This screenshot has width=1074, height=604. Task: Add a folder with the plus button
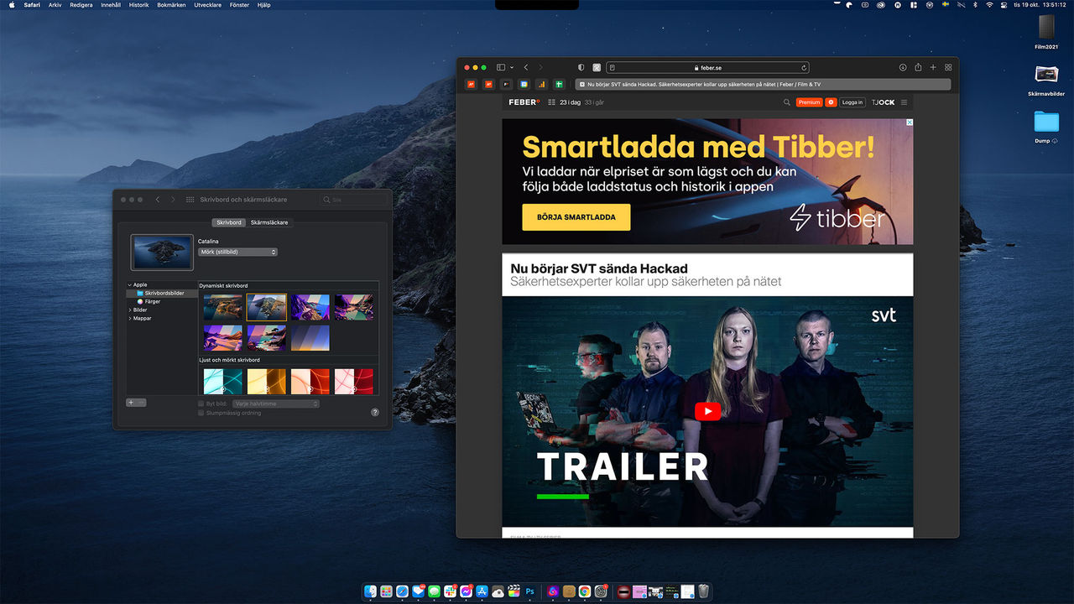pyautogui.click(x=131, y=403)
